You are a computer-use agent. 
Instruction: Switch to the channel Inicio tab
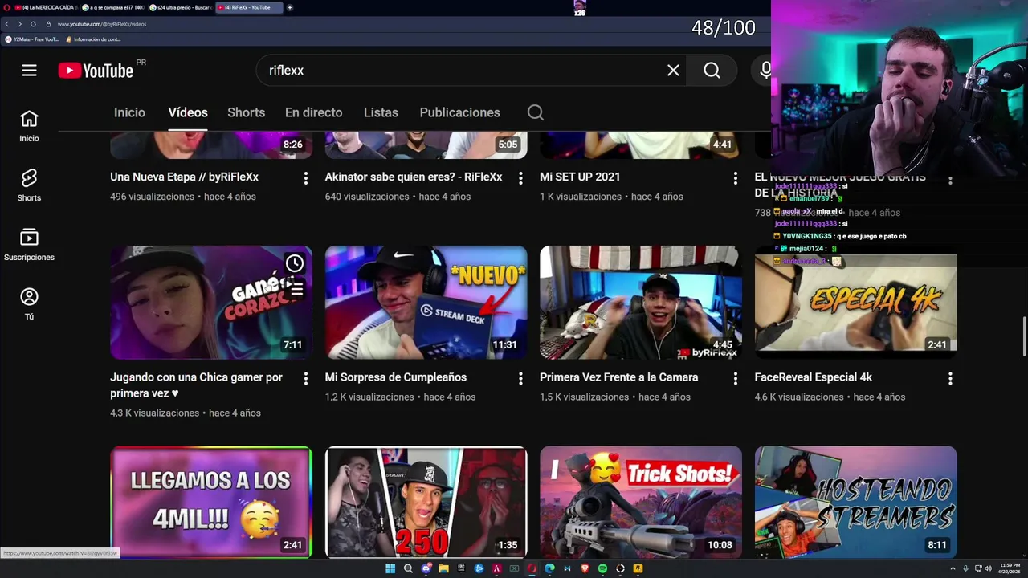tap(129, 112)
